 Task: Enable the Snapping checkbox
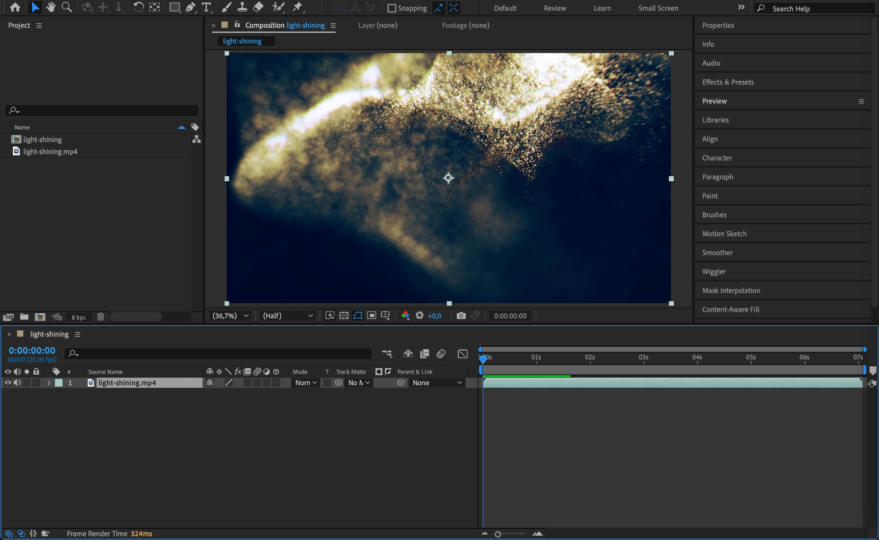point(391,8)
